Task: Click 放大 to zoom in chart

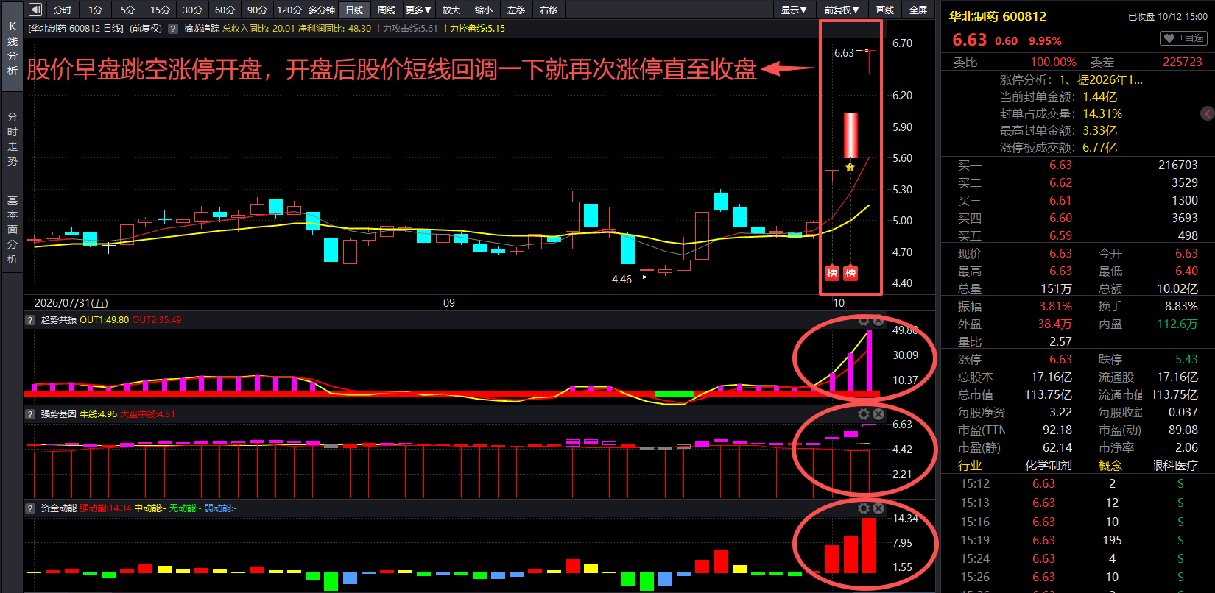Action: 451,10
